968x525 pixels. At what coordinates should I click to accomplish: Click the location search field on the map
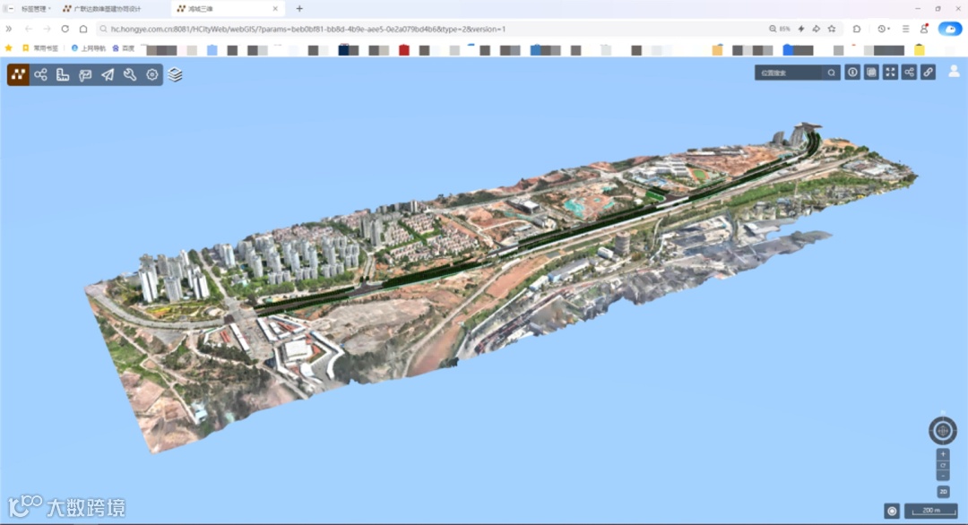(789, 73)
